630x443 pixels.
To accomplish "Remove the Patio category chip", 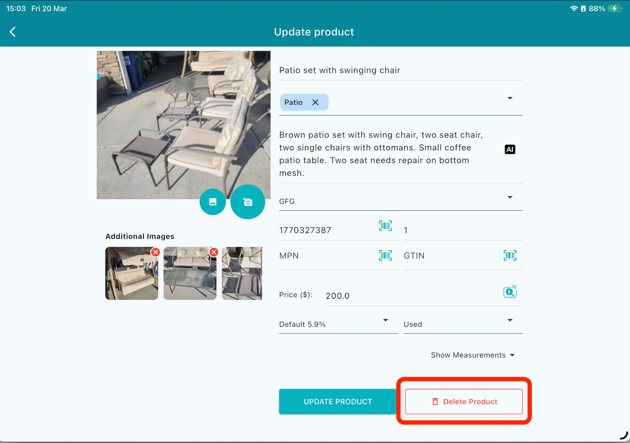I will [315, 102].
